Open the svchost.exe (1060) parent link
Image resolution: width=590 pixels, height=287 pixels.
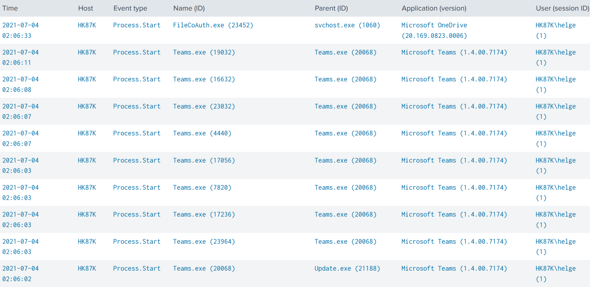coord(347,25)
